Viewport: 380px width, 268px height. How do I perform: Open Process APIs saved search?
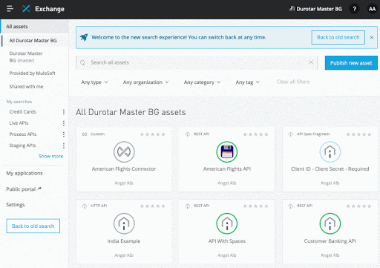click(x=23, y=134)
